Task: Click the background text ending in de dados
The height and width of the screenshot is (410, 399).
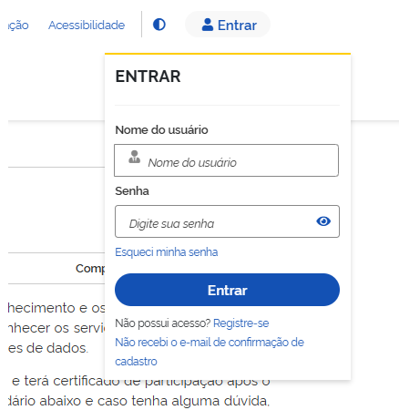Action: [48, 348]
